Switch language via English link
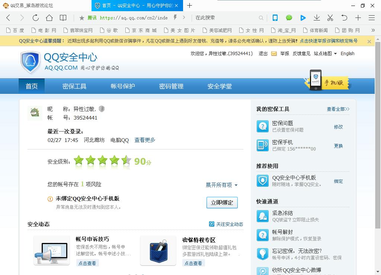This screenshot has height=275, width=381. click(348, 54)
